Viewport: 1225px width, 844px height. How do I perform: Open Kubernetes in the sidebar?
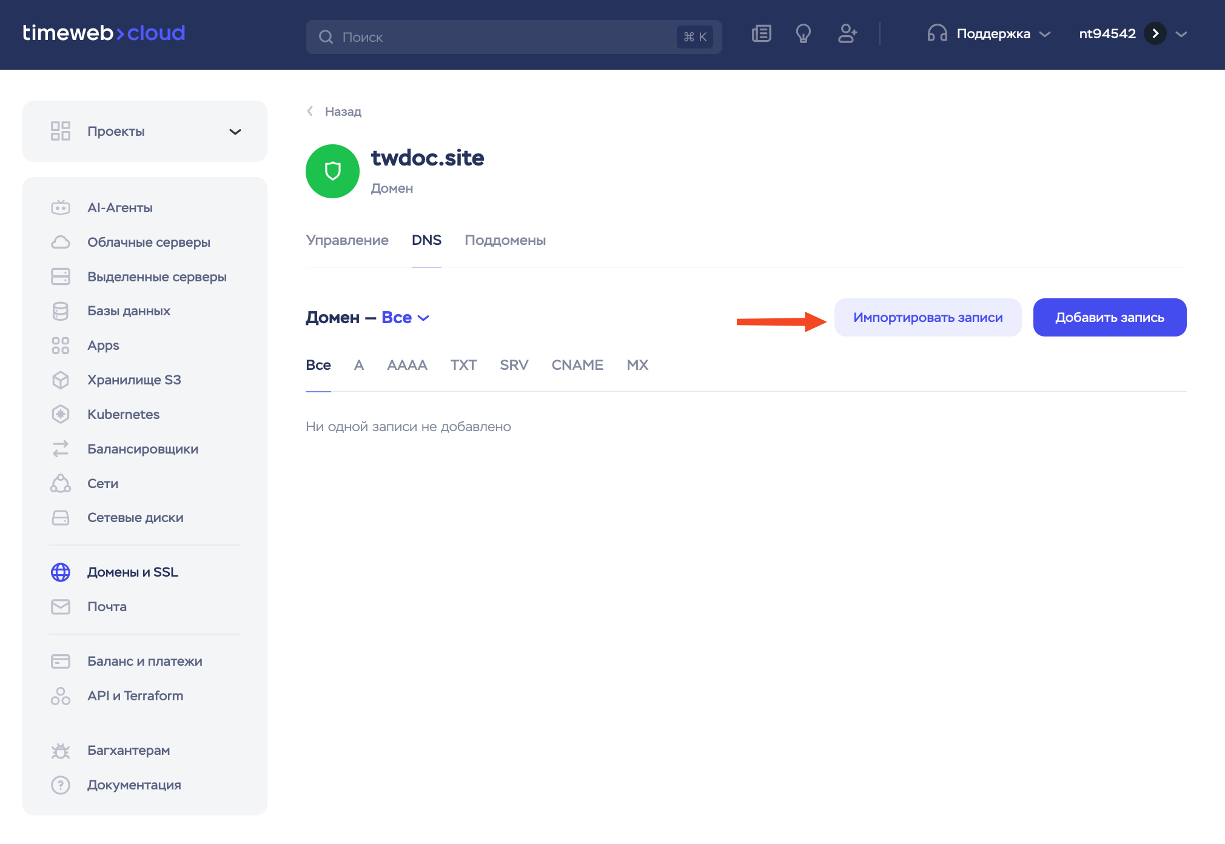pyautogui.click(x=123, y=414)
